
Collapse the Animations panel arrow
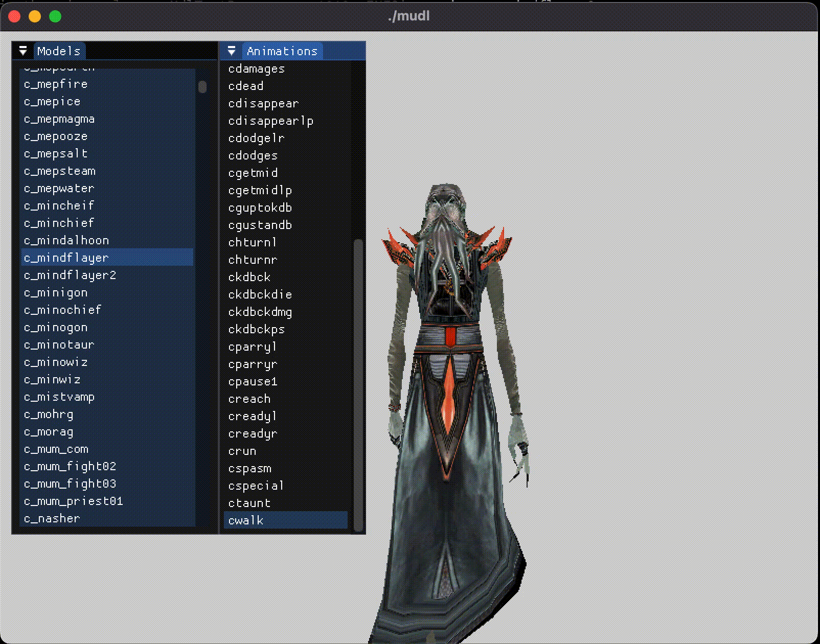(x=232, y=51)
